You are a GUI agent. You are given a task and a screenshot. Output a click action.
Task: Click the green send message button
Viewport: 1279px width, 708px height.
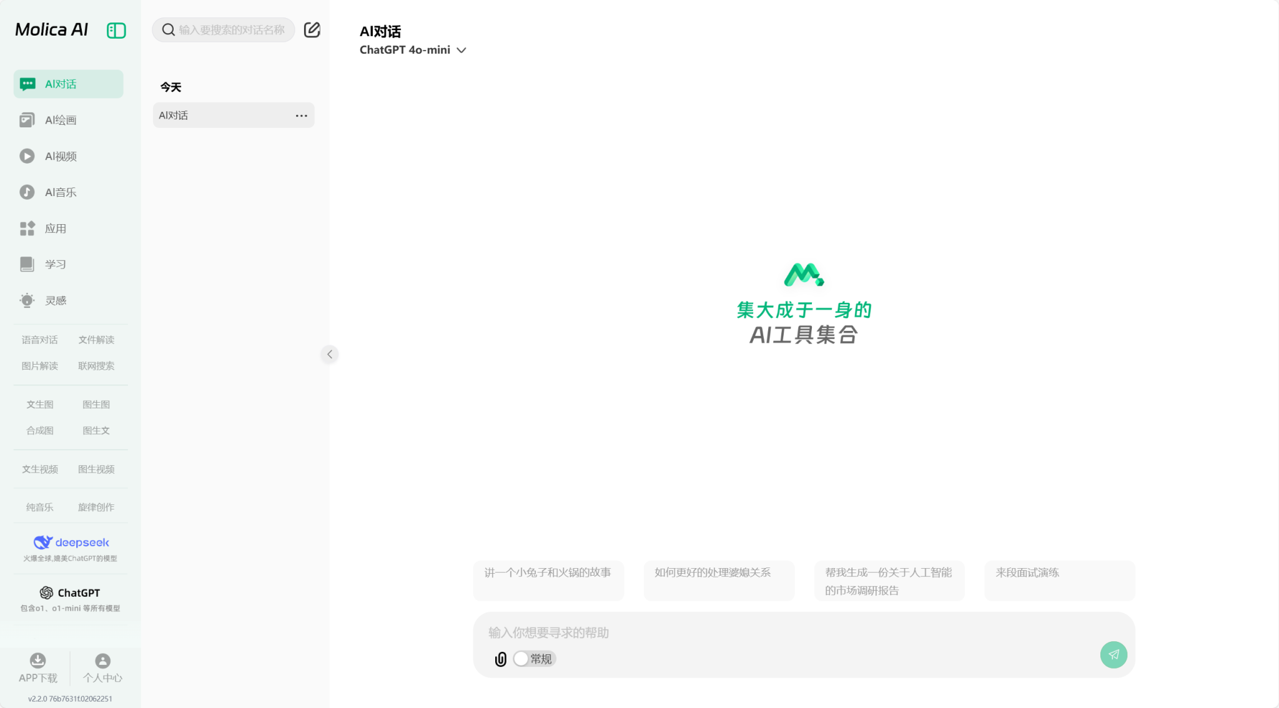coord(1114,654)
